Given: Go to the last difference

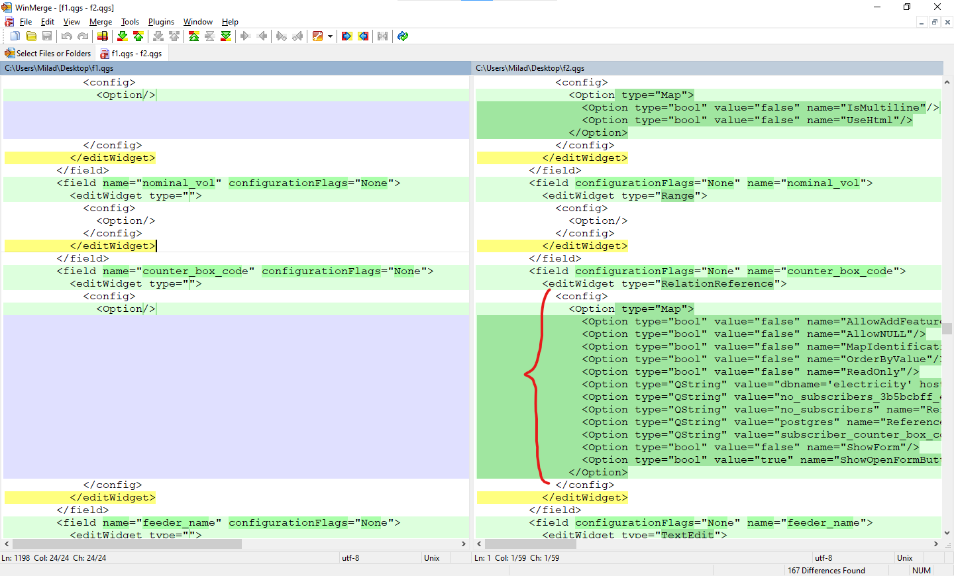Looking at the screenshot, I should [226, 36].
